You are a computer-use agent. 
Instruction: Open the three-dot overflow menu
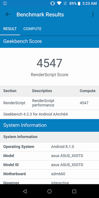(93, 14)
